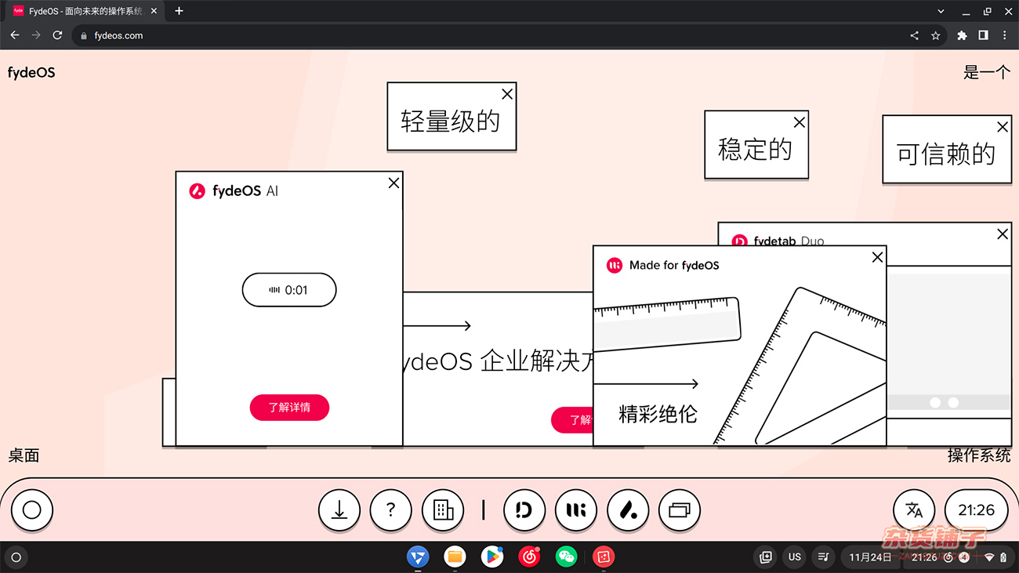Close the fydetab Duo window
The height and width of the screenshot is (573, 1019).
[1002, 234]
